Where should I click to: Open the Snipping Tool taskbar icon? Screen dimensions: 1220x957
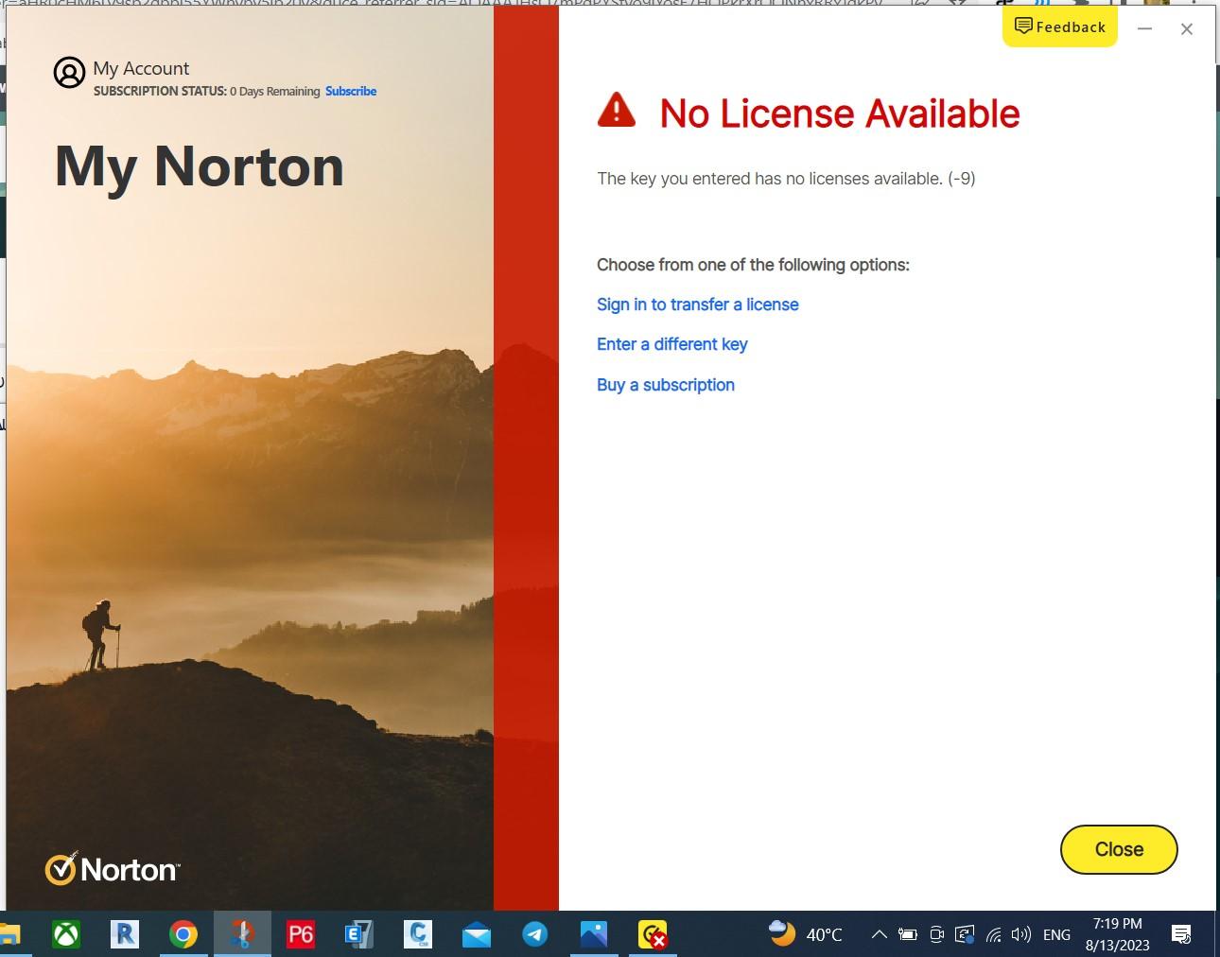[x=242, y=934]
